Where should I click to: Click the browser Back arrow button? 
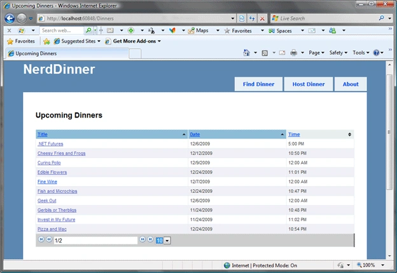click(10, 18)
